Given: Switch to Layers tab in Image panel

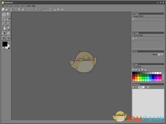Looking at the screenshot, I should pos(135,36).
